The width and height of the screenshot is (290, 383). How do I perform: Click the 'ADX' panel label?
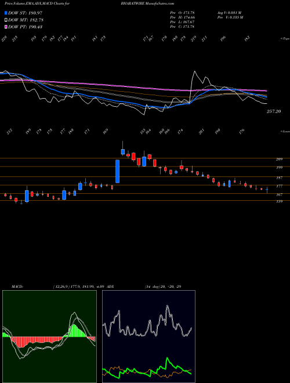coord(111,287)
